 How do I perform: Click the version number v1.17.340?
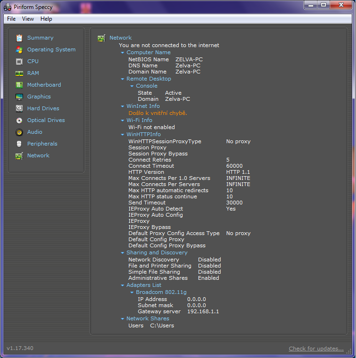tap(20, 348)
